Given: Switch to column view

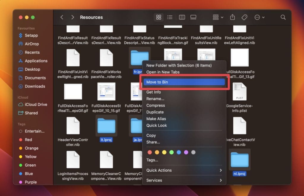Looking at the screenshot, I should [182, 17].
